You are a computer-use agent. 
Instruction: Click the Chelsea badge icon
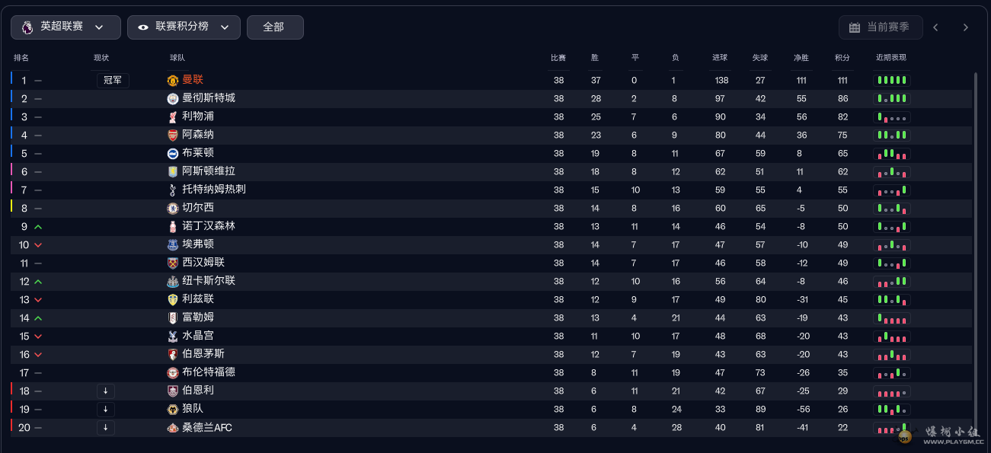pos(172,208)
